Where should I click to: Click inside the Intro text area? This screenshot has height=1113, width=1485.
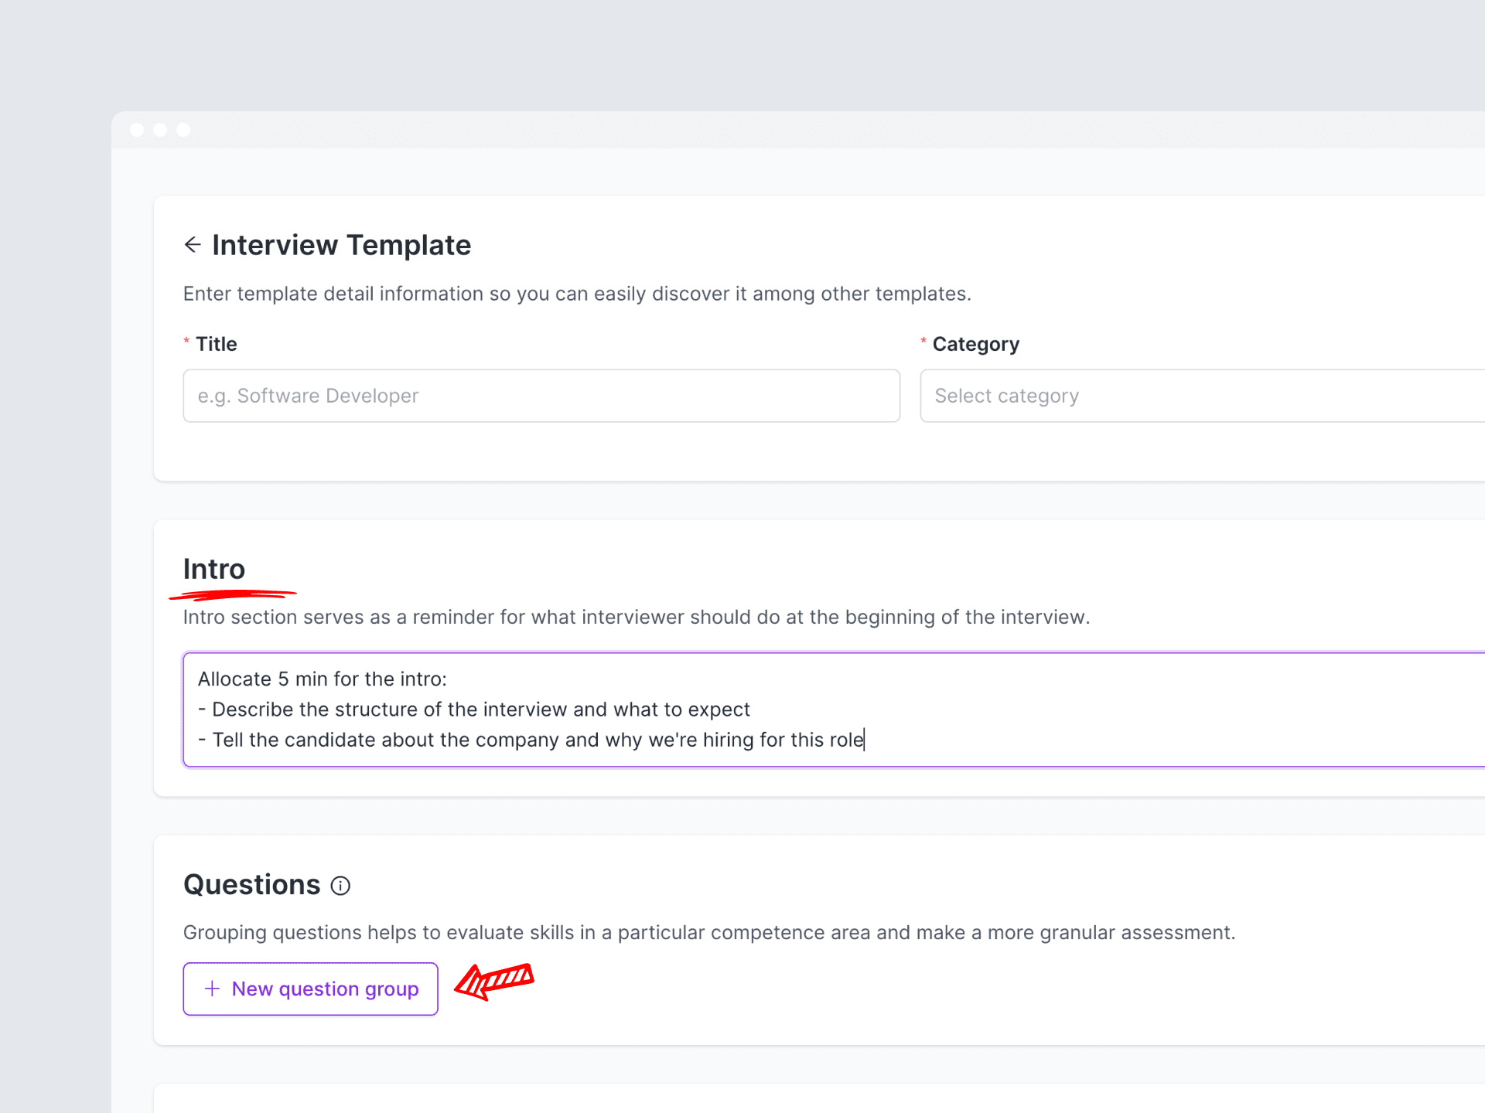point(835,710)
